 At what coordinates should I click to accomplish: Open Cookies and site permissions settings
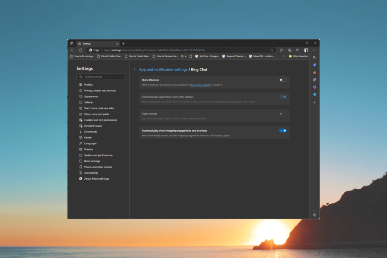coord(100,120)
